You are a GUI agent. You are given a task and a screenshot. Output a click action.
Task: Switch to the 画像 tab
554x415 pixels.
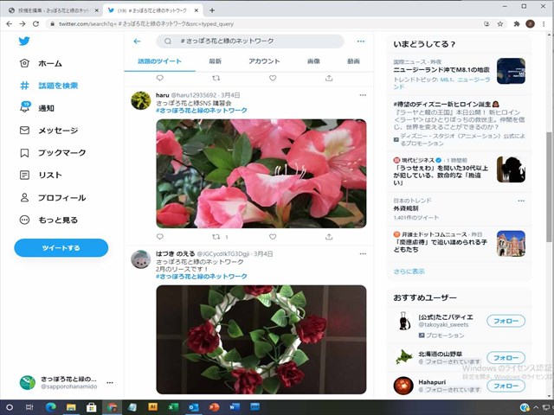(313, 61)
